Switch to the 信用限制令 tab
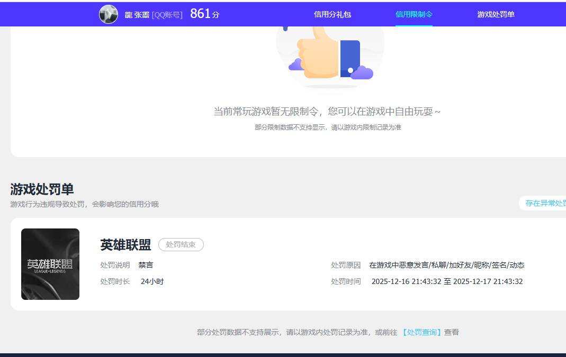 tap(414, 14)
